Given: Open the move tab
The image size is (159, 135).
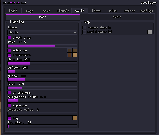Looking at the screenshot, I should 46,11.
